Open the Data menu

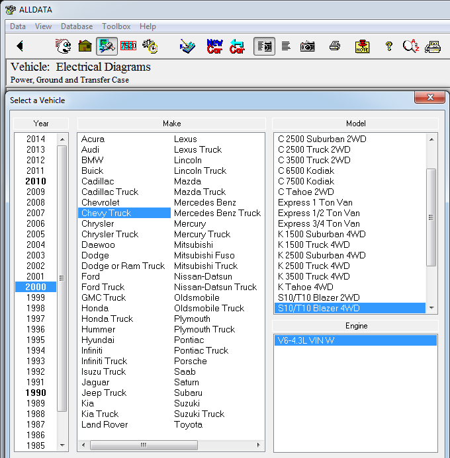click(18, 26)
